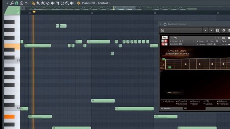This screenshot has height=129, width=230.
Task: Select the Paint brush tool
Action: (38, 3)
